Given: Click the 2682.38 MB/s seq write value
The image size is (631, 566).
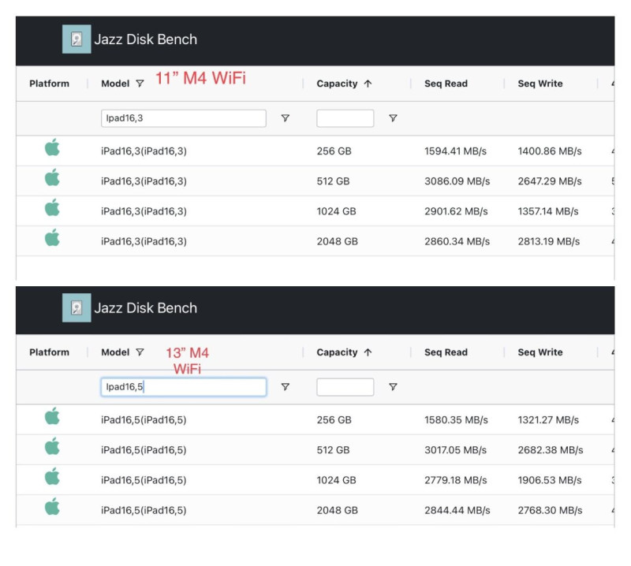Looking at the screenshot, I should click(551, 450).
